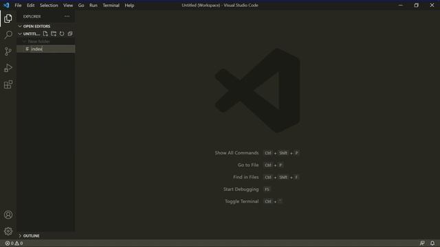Click the Show All Commands label
The height and width of the screenshot is (247, 440).
click(x=236, y=153)
